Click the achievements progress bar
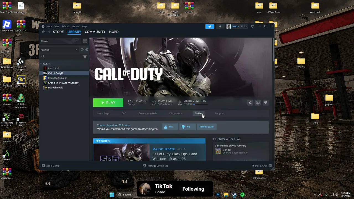The width and height of the screenshot is (354, 199). (201, 104)
